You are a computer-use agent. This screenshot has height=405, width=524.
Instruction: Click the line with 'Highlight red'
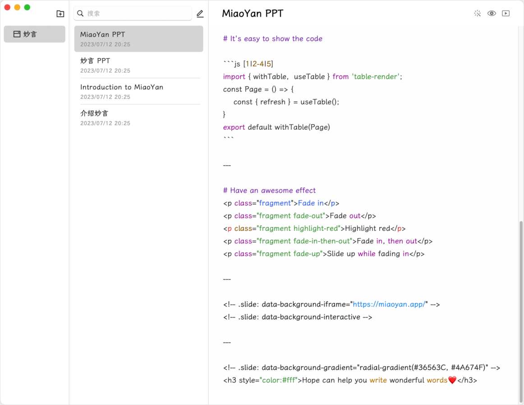[x=314, y=229]
